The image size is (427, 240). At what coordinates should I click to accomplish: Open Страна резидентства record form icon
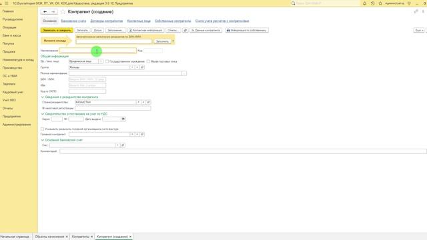148,102
